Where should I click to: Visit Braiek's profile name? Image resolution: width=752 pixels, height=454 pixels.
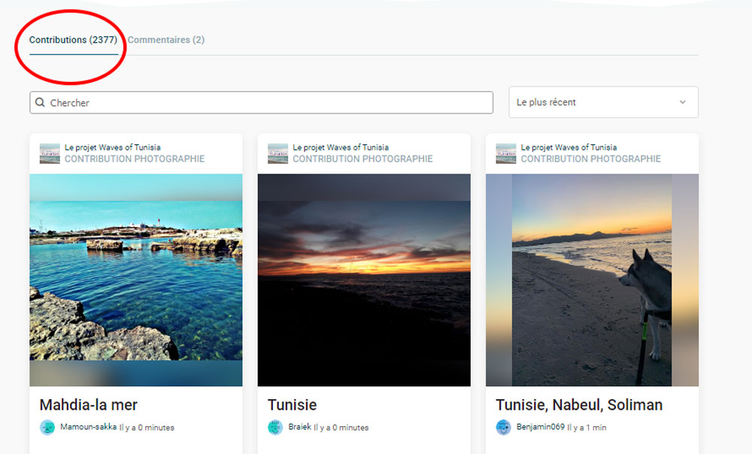300,427
